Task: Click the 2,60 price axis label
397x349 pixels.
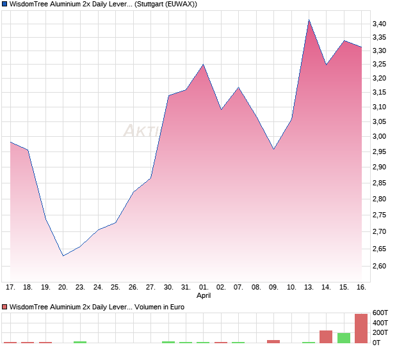Action: pos(380,266)
